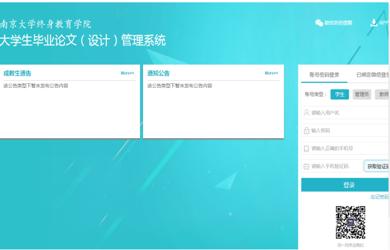
Task: Click the phone icon in mobile field
Action: click(x=306, y=149)
